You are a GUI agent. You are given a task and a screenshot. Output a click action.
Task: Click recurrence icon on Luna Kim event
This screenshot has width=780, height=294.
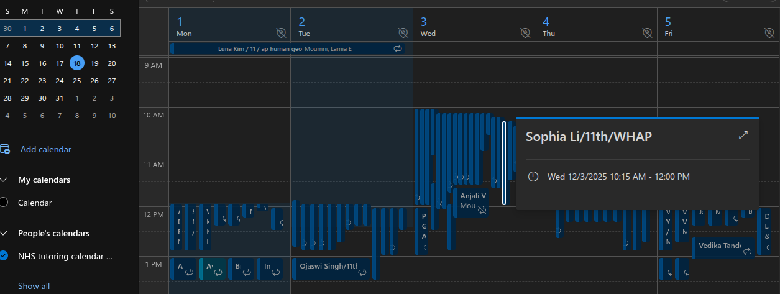[398, 48]
